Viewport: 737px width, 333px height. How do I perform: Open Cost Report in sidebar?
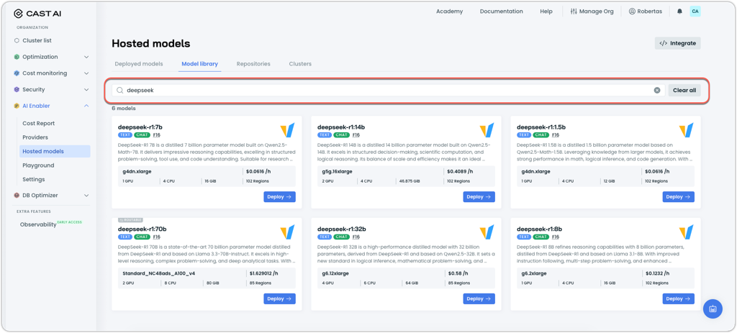[x=39, y=124]
